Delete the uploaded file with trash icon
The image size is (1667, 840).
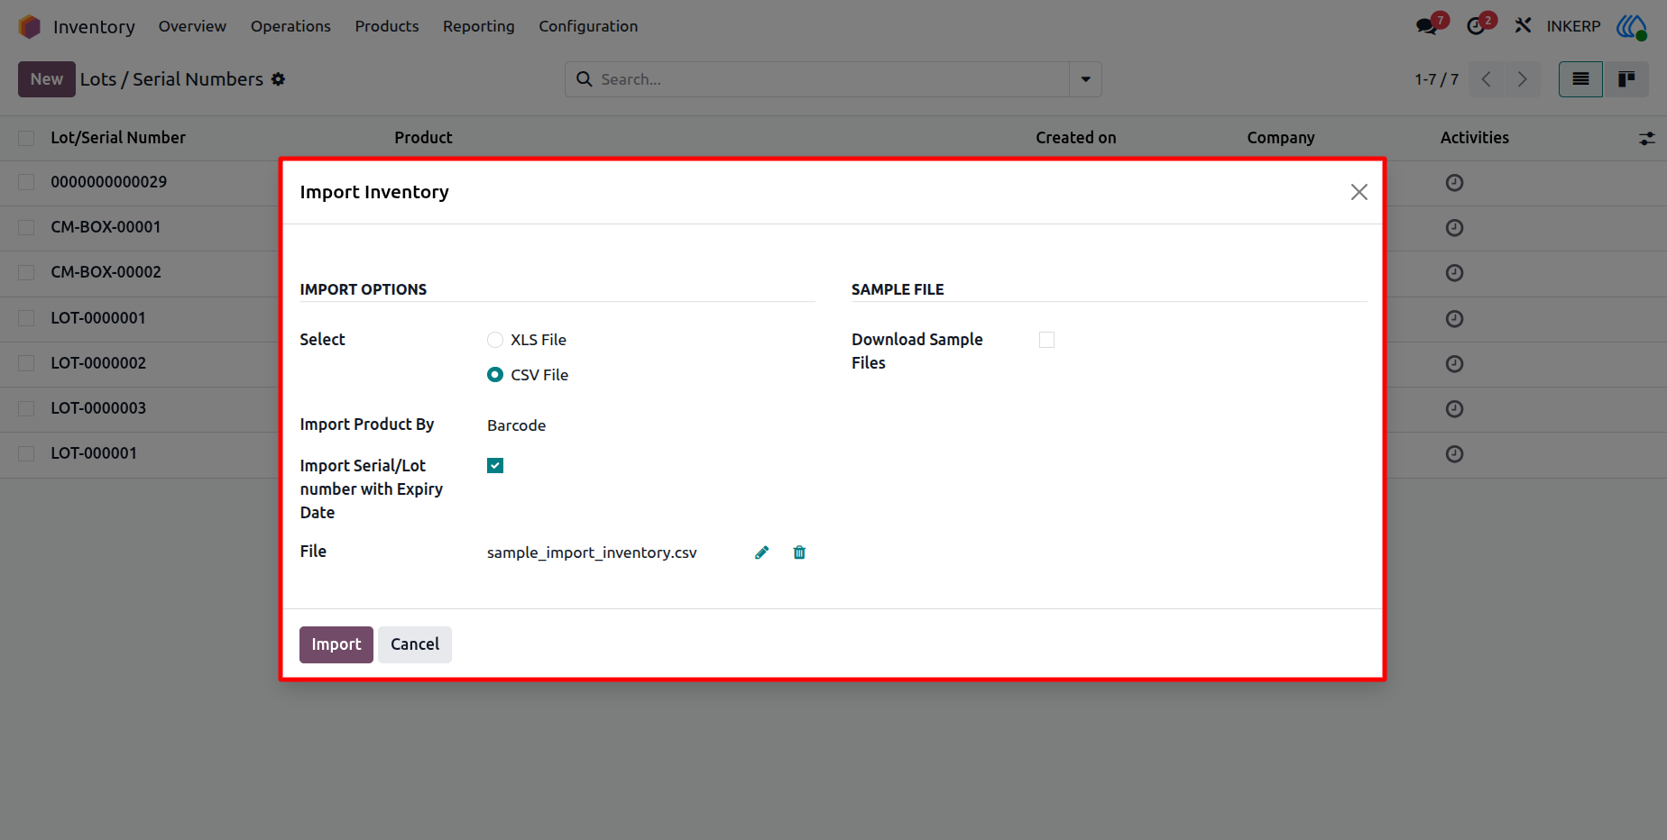pos(799,552)
